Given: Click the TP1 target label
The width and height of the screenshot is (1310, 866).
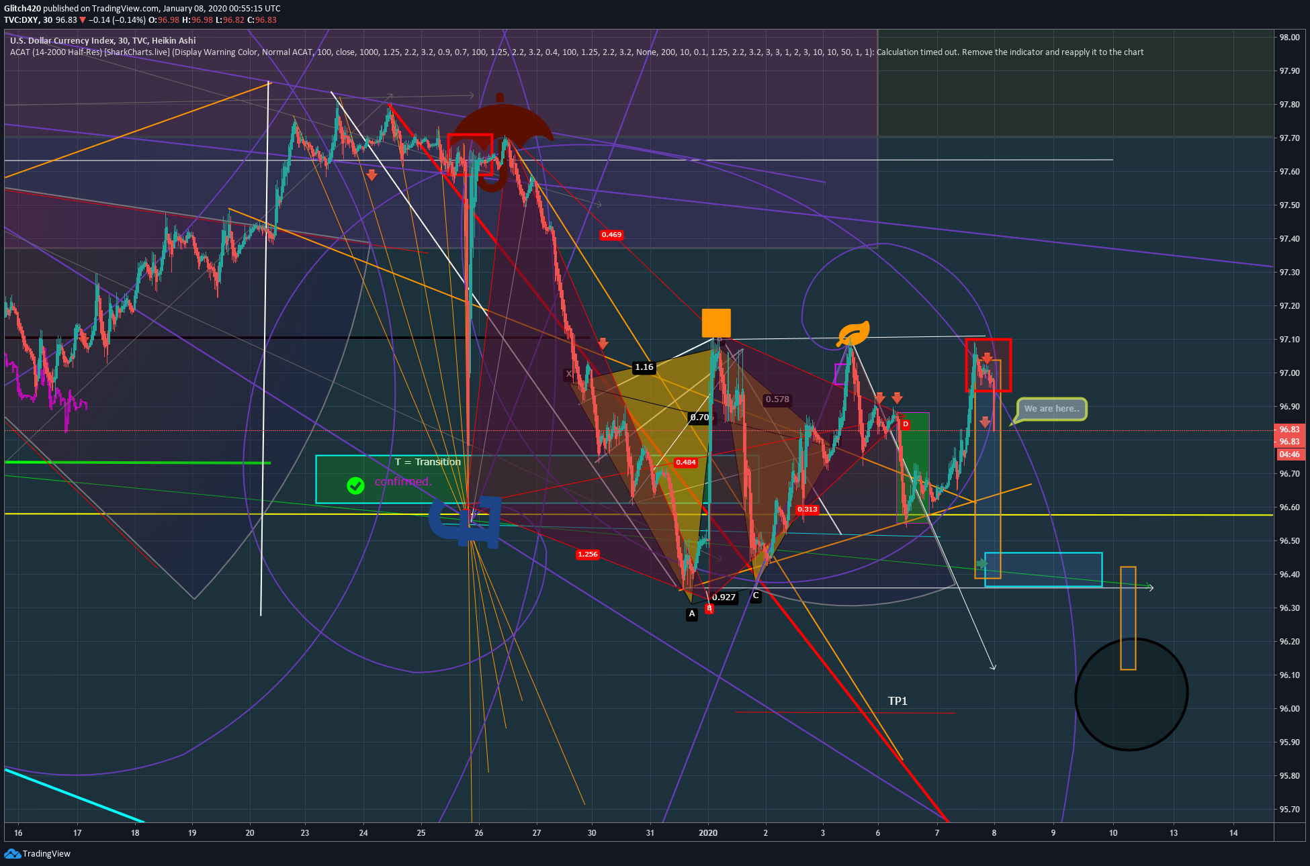Looking at the screenshot, I should coord(898,701).
